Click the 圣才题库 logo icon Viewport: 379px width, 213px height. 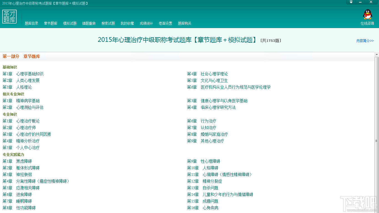tap(9, 17)
